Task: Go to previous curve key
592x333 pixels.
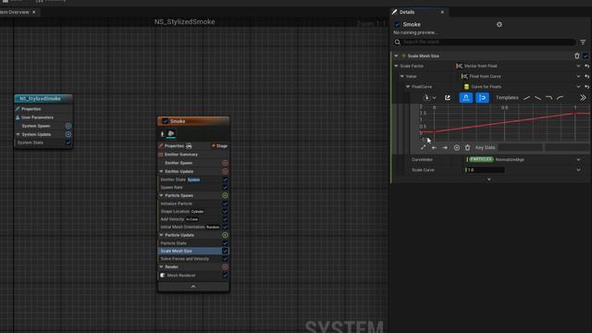Action: click(434, 148)
